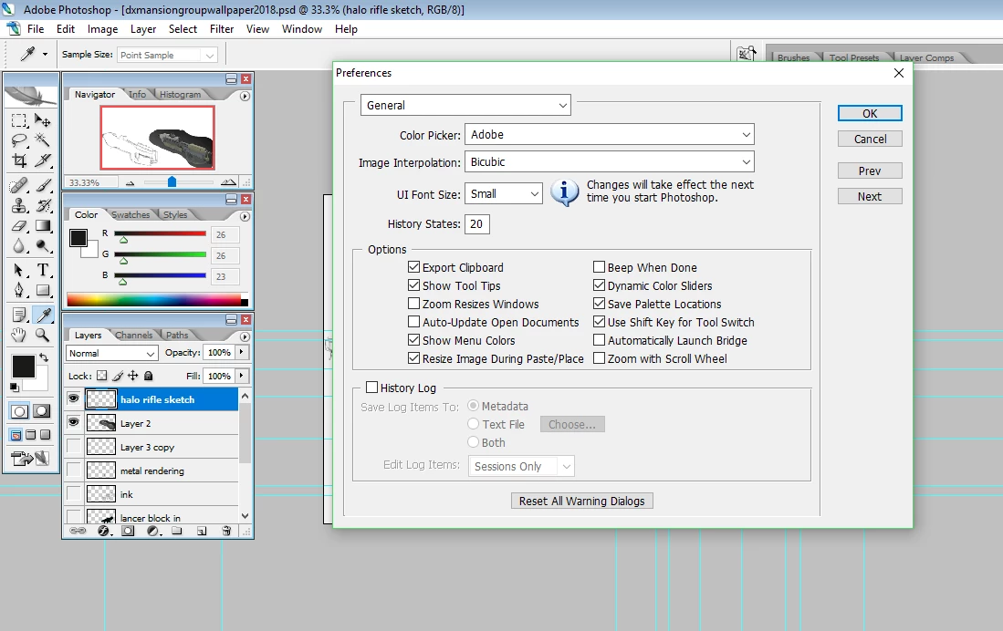This screenshot has width=1003, height=631.
Task: Choose the Healing Brush tool
Action: (x=19, y=185)
